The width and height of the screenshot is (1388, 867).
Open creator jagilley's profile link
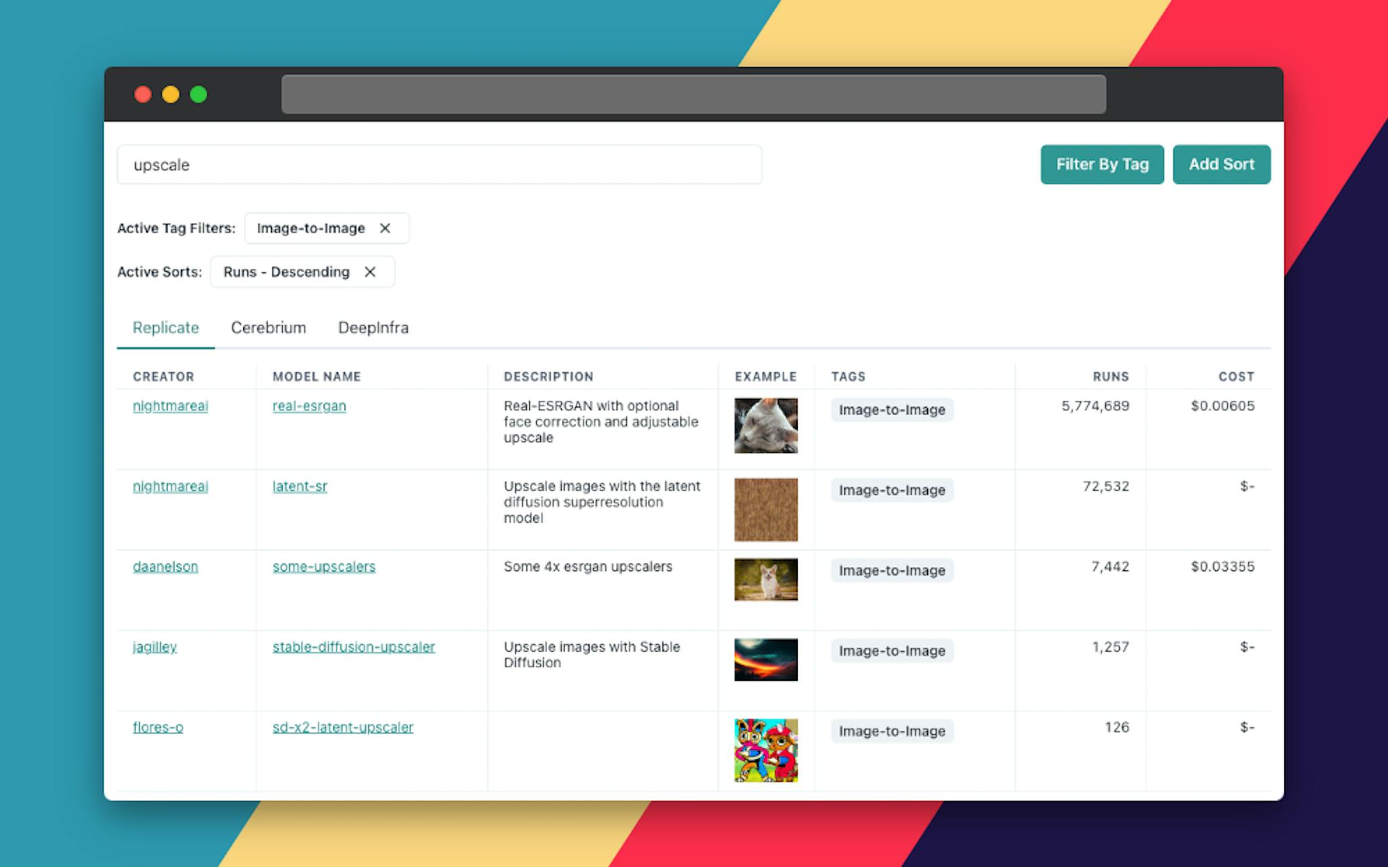click(155, 647)
